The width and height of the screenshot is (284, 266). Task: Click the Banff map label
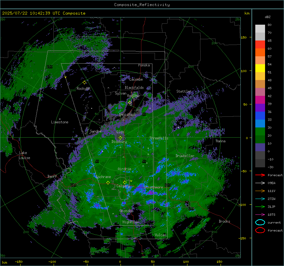click(52, 176)
